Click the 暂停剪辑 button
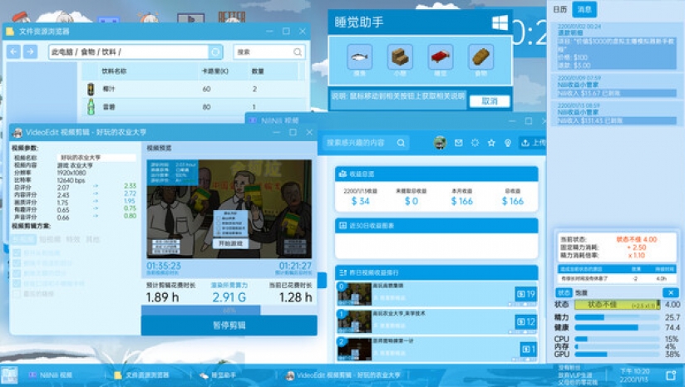This screenshot has height=387, width=685. click(229, 325)
